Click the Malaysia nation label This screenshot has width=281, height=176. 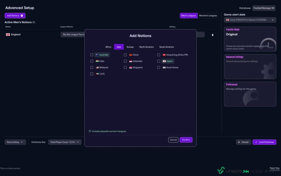104,67
